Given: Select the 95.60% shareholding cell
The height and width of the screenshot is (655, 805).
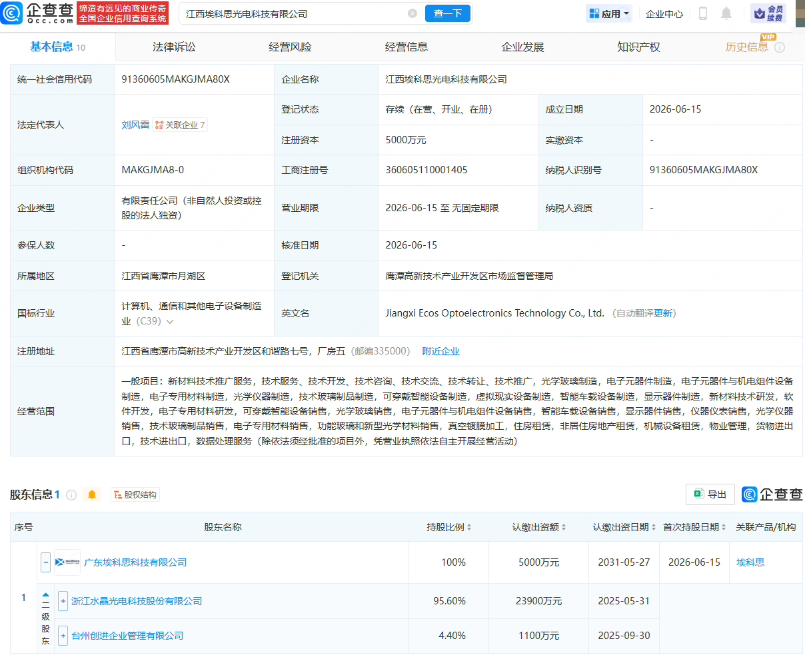Looking at the screenshot, I should click(x=450, y=601).
